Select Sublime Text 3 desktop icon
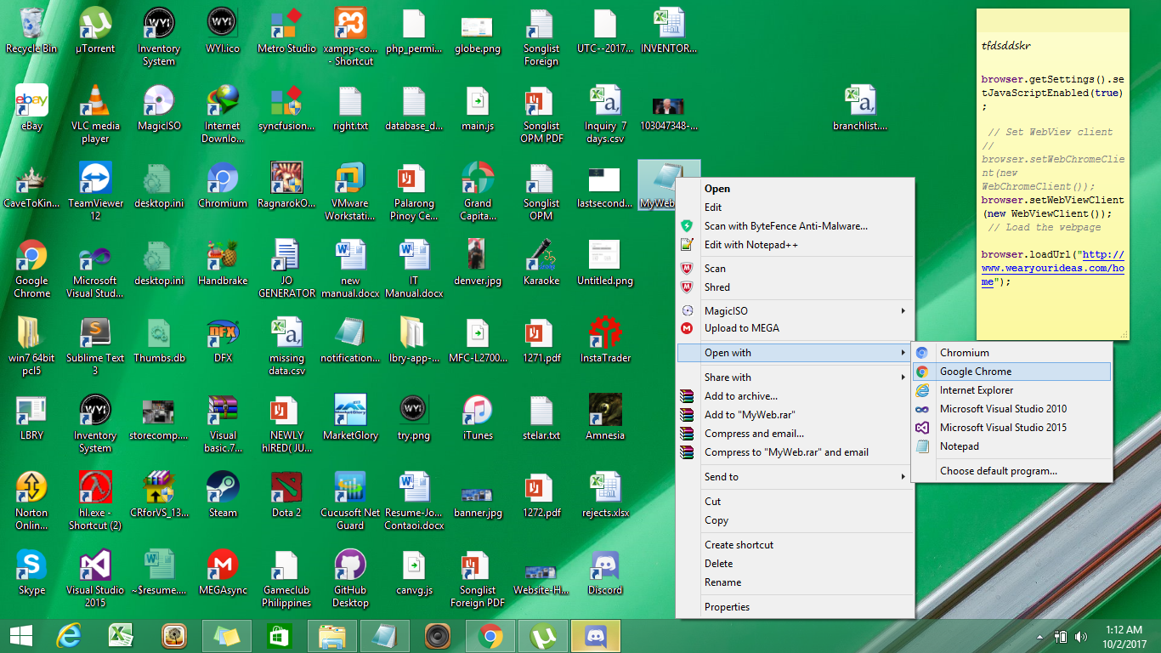Viewport: 1161px width, 653px height. [x=95, y=346]
